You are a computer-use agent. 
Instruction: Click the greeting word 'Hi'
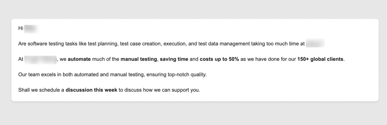coord(21,28)
